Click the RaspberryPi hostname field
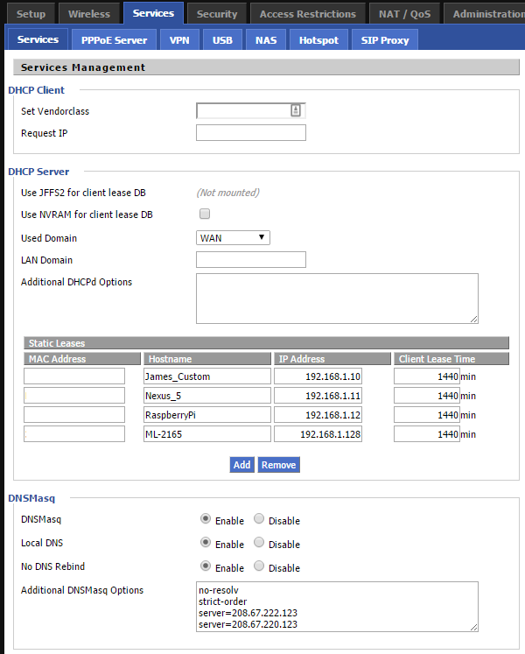Image resolution: width=525 pixels, height=654 pixels. point(207,414)
